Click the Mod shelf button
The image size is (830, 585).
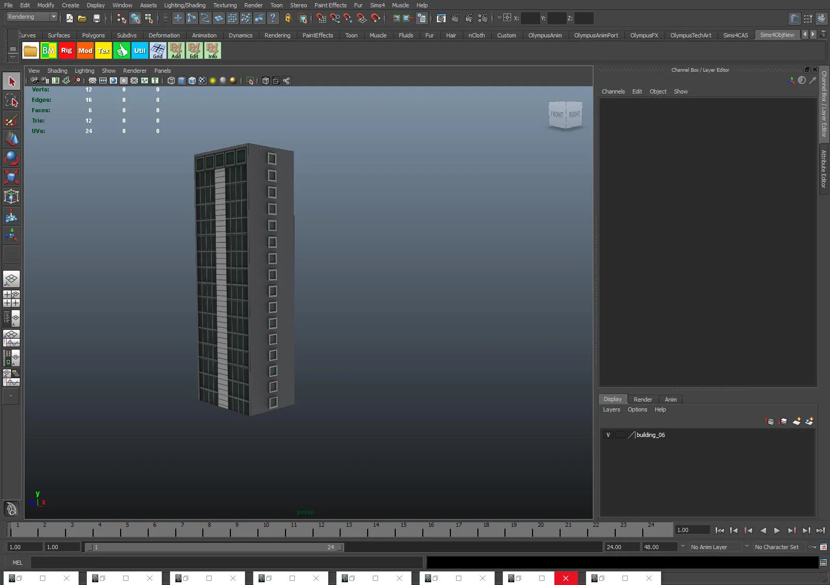(x=85, y=50)
